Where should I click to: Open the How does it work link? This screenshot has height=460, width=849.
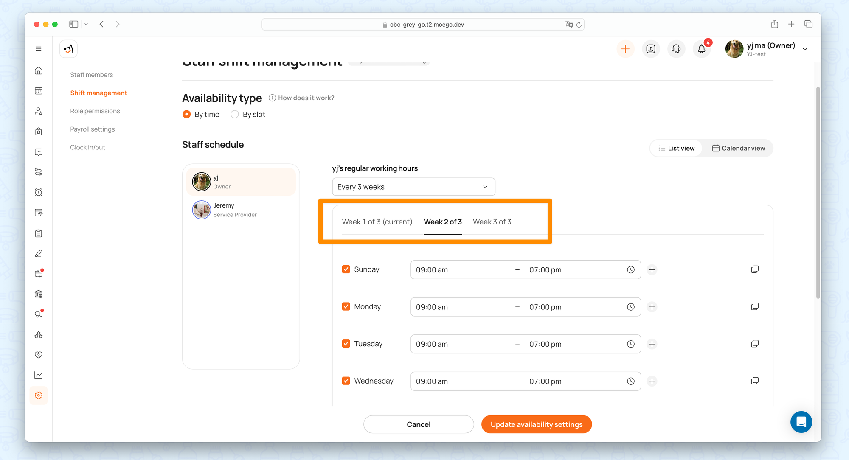point(306,98)
